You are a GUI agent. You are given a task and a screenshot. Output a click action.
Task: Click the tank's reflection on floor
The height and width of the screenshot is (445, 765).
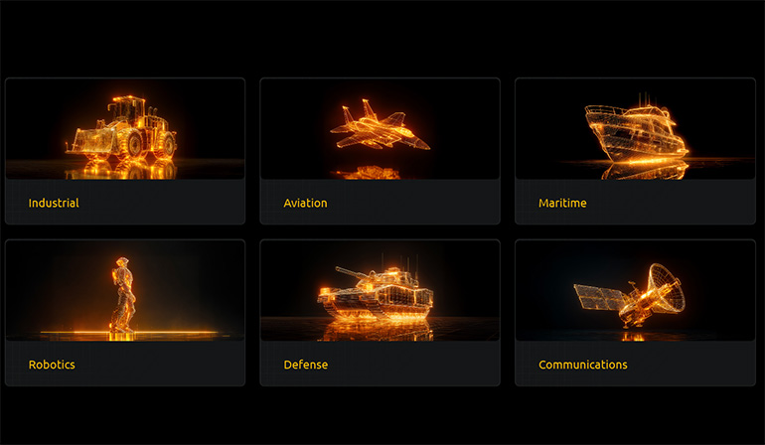coord(379,331)
